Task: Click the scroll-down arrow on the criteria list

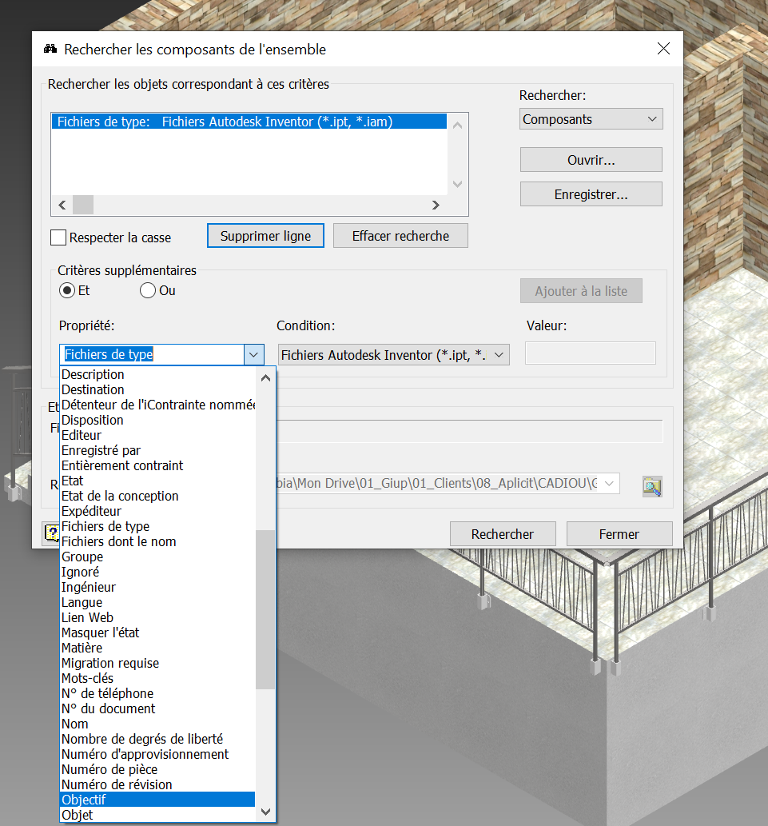Action: point(456,184)
